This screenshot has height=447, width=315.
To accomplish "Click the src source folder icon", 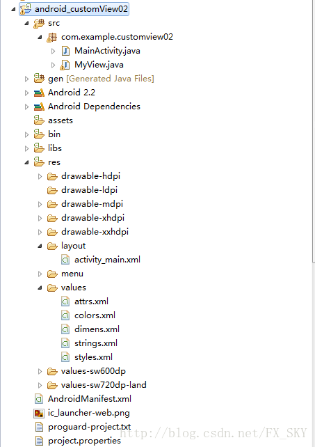I will pyautogui.click(x=39, y=23).
